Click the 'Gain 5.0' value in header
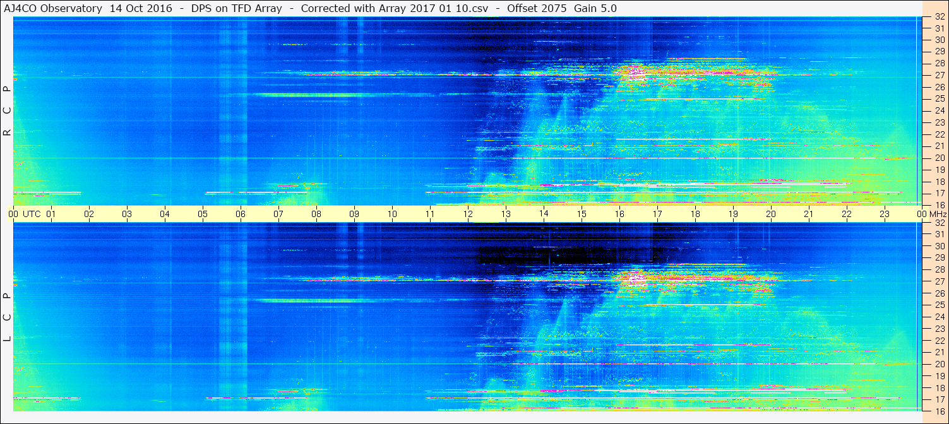Image resolution: width=949 pixels, height=424 pixels. point(595,8)
